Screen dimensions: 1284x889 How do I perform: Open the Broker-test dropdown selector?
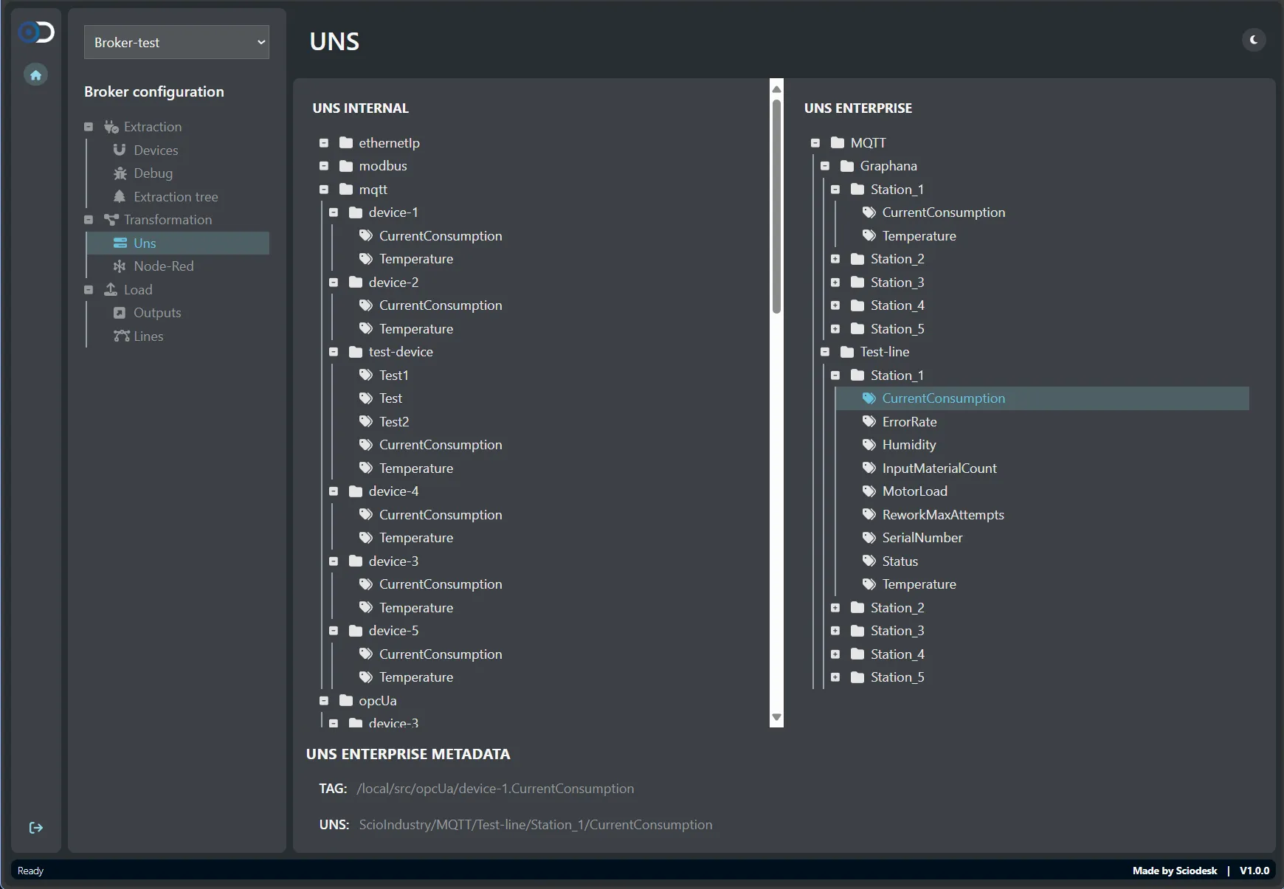(x=176, y=43)
